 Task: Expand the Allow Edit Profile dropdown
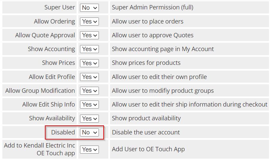(89, 77)
